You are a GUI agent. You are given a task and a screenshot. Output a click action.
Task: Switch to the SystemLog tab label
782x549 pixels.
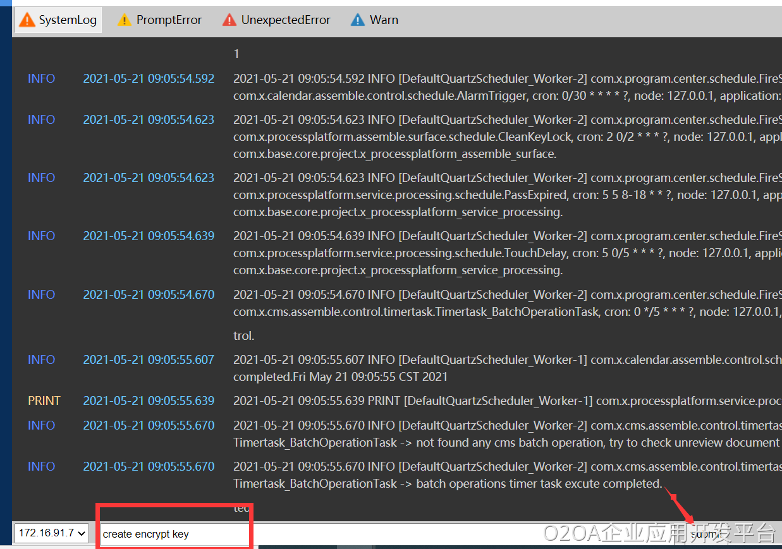68,20
